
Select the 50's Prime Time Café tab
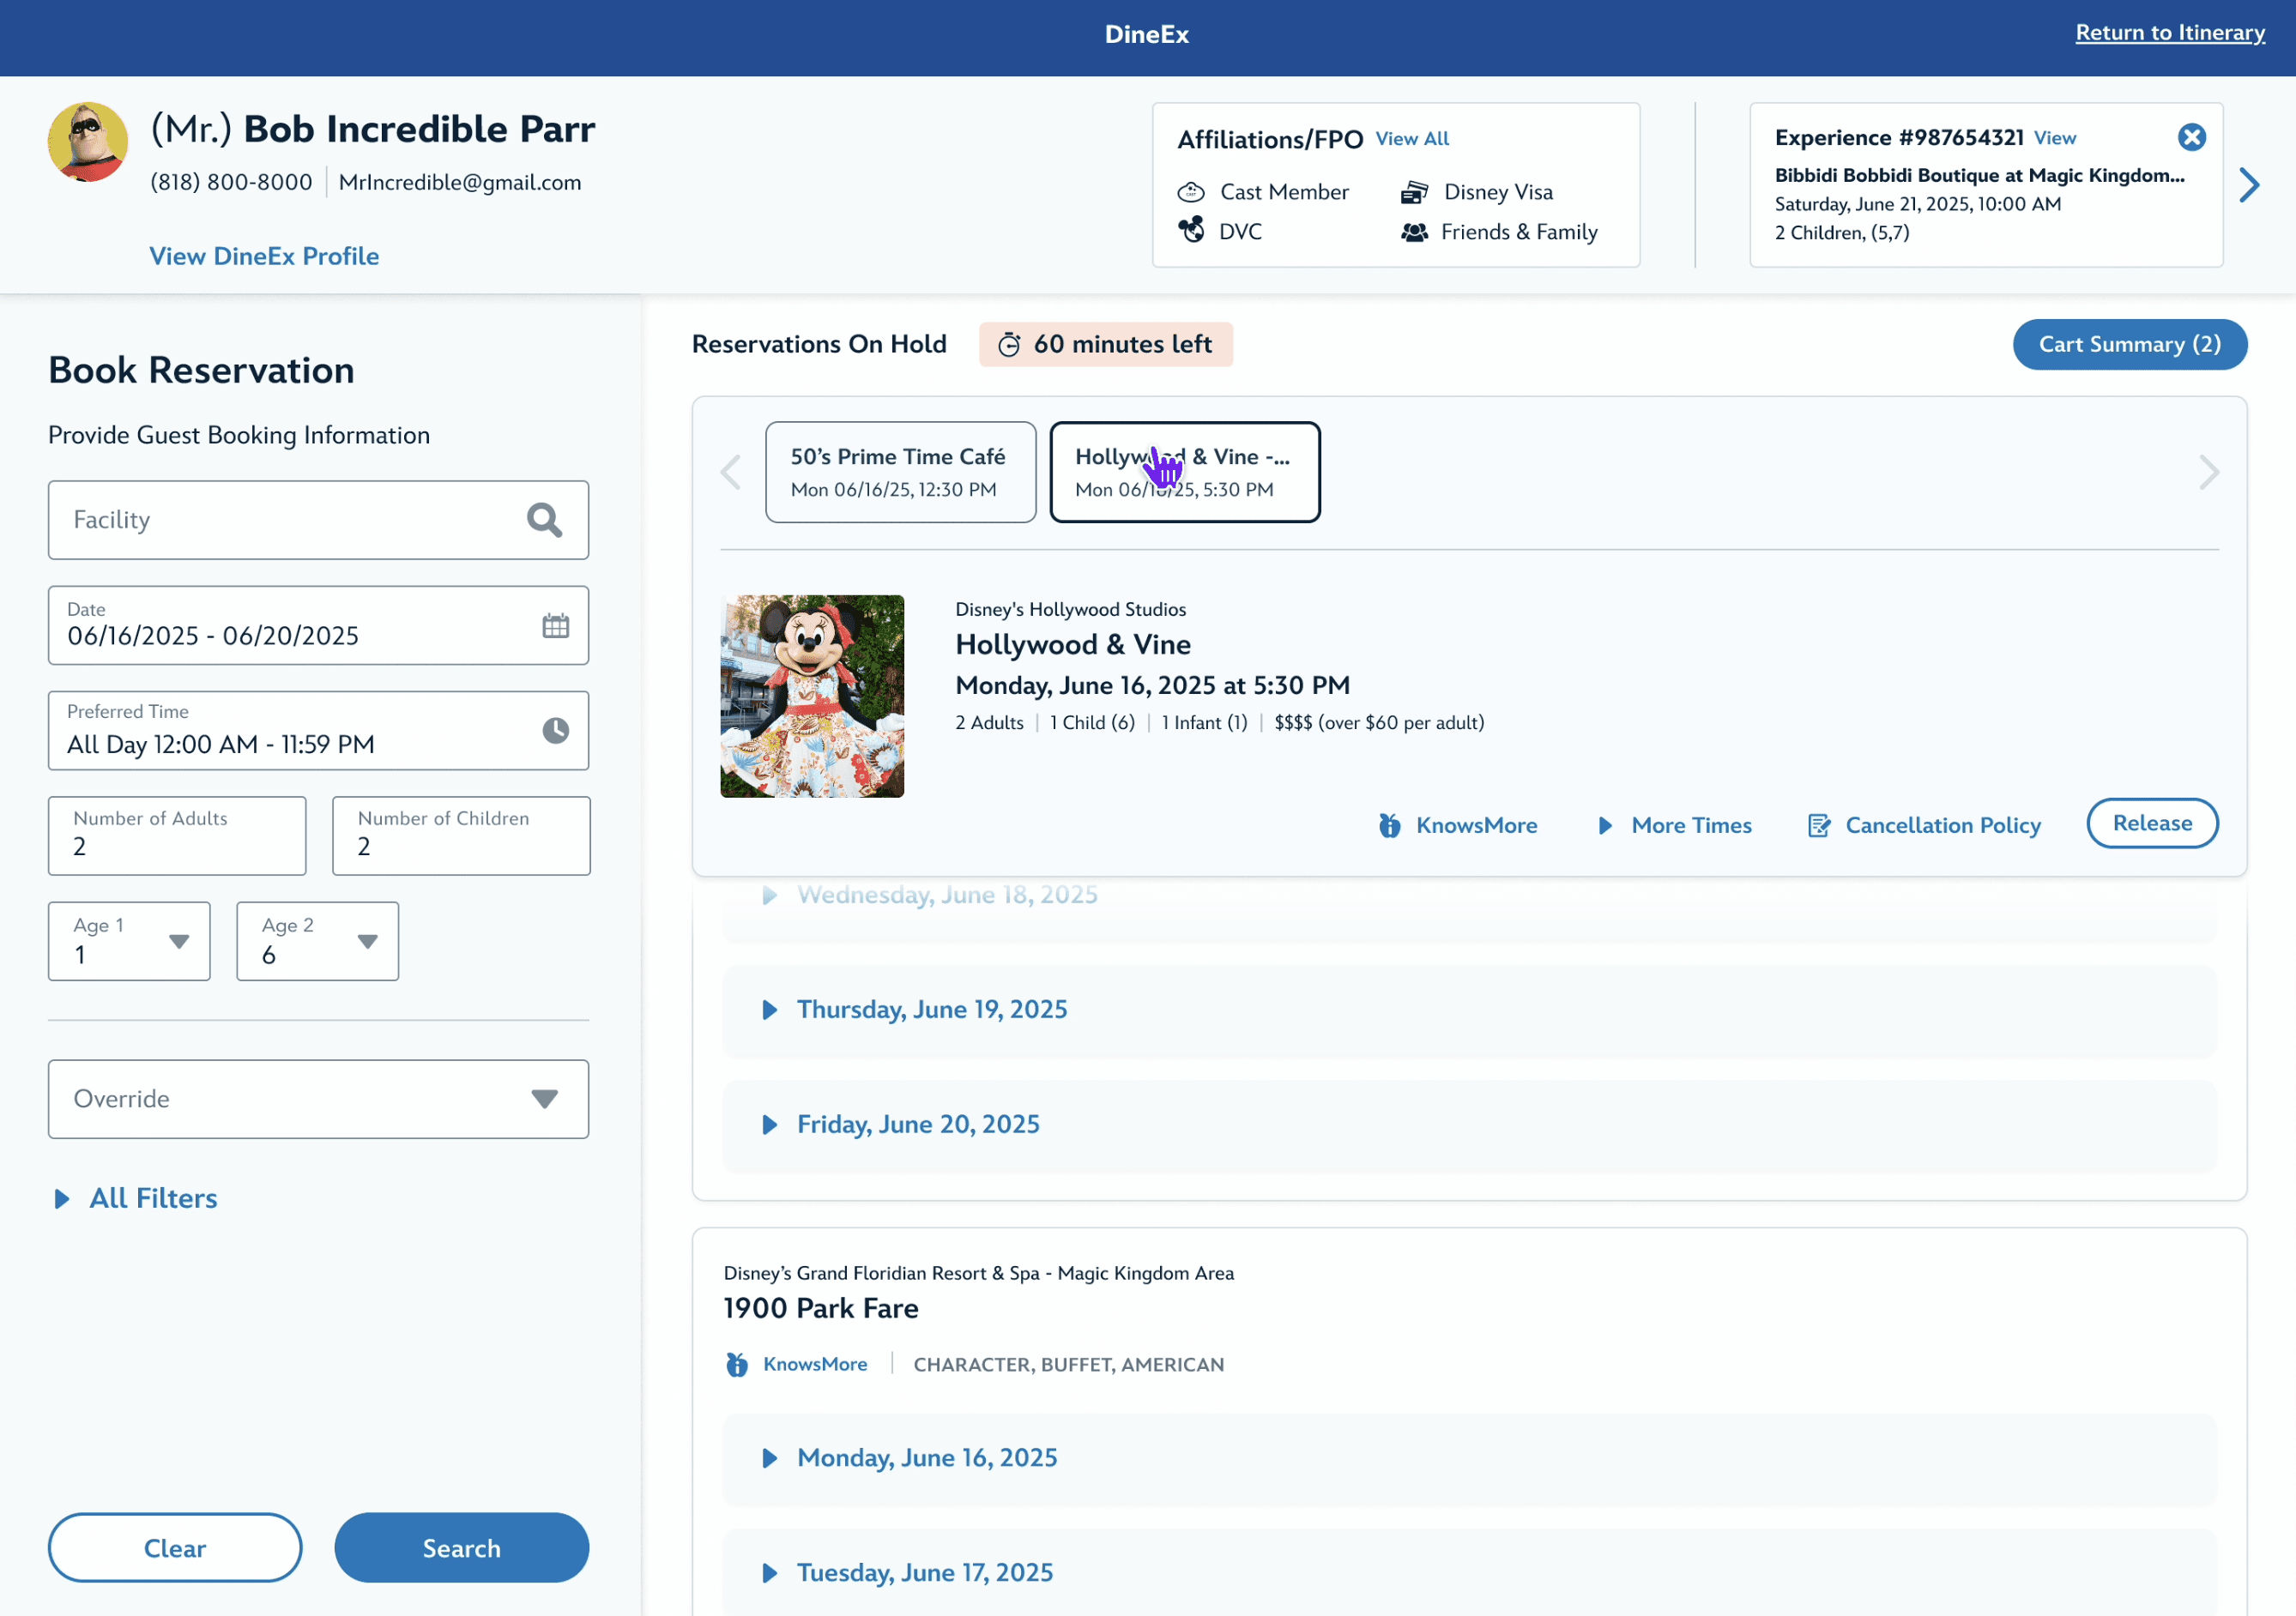[x=900, y=472]
